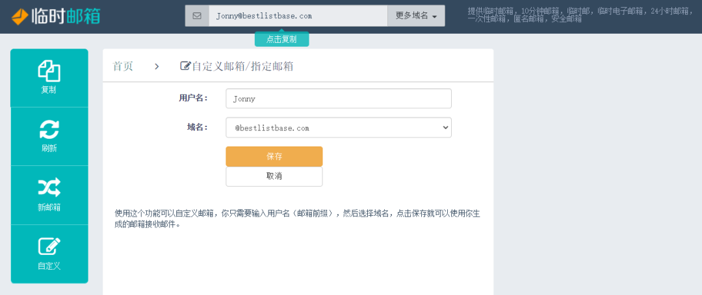This screenshot has height=295, width=702.
Task: Go to 首页 in the breadcrumb
Action: (x=123, y=67)
